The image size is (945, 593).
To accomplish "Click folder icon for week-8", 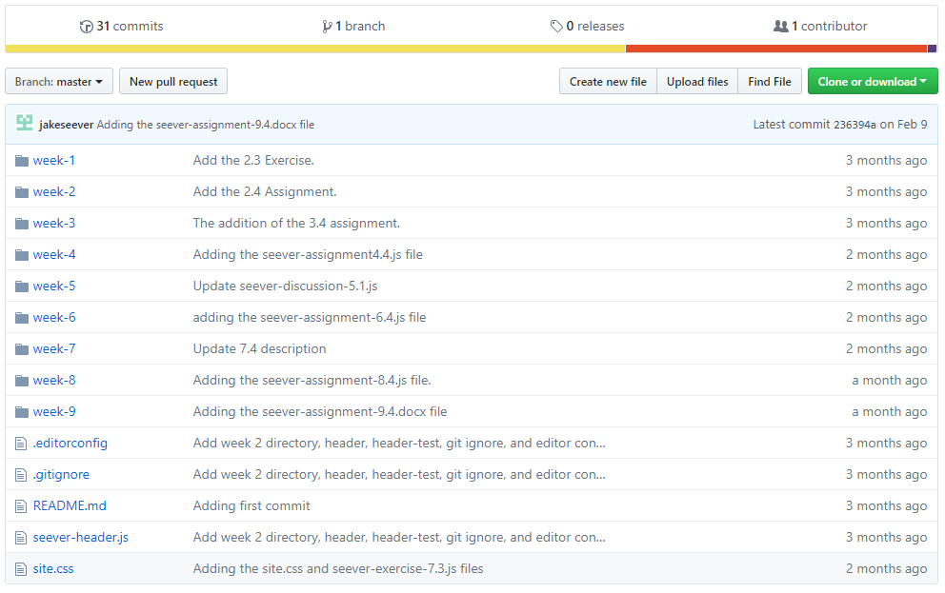I will click(x=22, y=381).
